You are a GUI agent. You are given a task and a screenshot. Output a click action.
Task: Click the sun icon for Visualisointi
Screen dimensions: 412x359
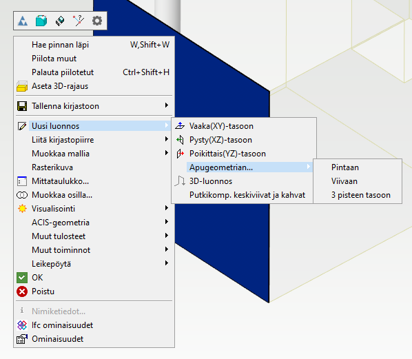point(22,209)
